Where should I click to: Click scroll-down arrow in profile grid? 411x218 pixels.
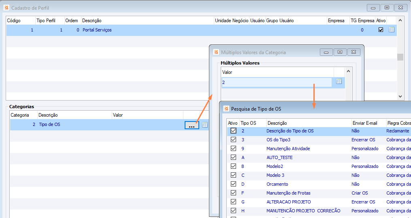400,96
